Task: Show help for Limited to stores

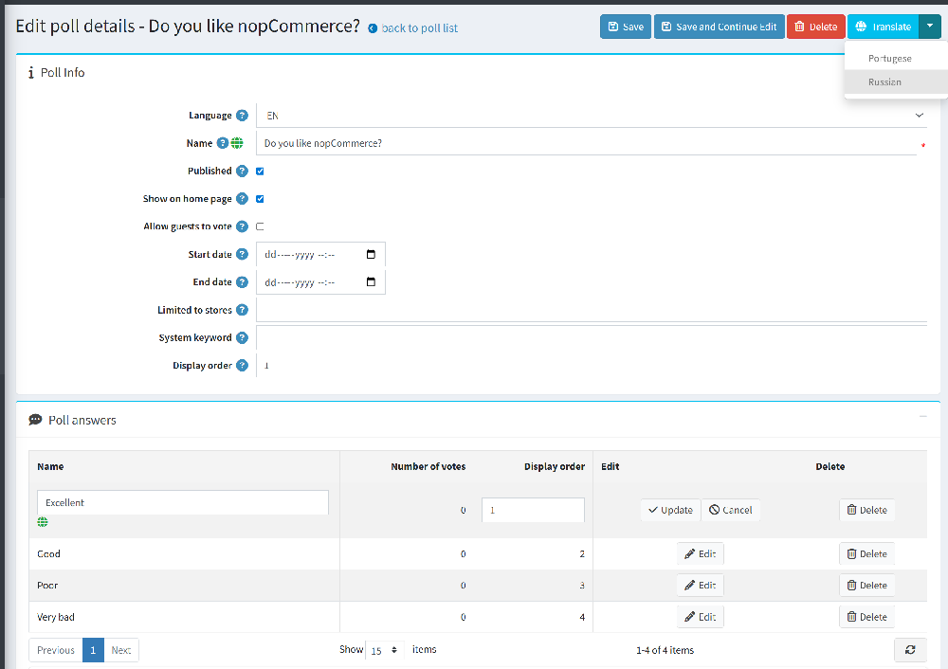Action: click(x=242, y=310)
